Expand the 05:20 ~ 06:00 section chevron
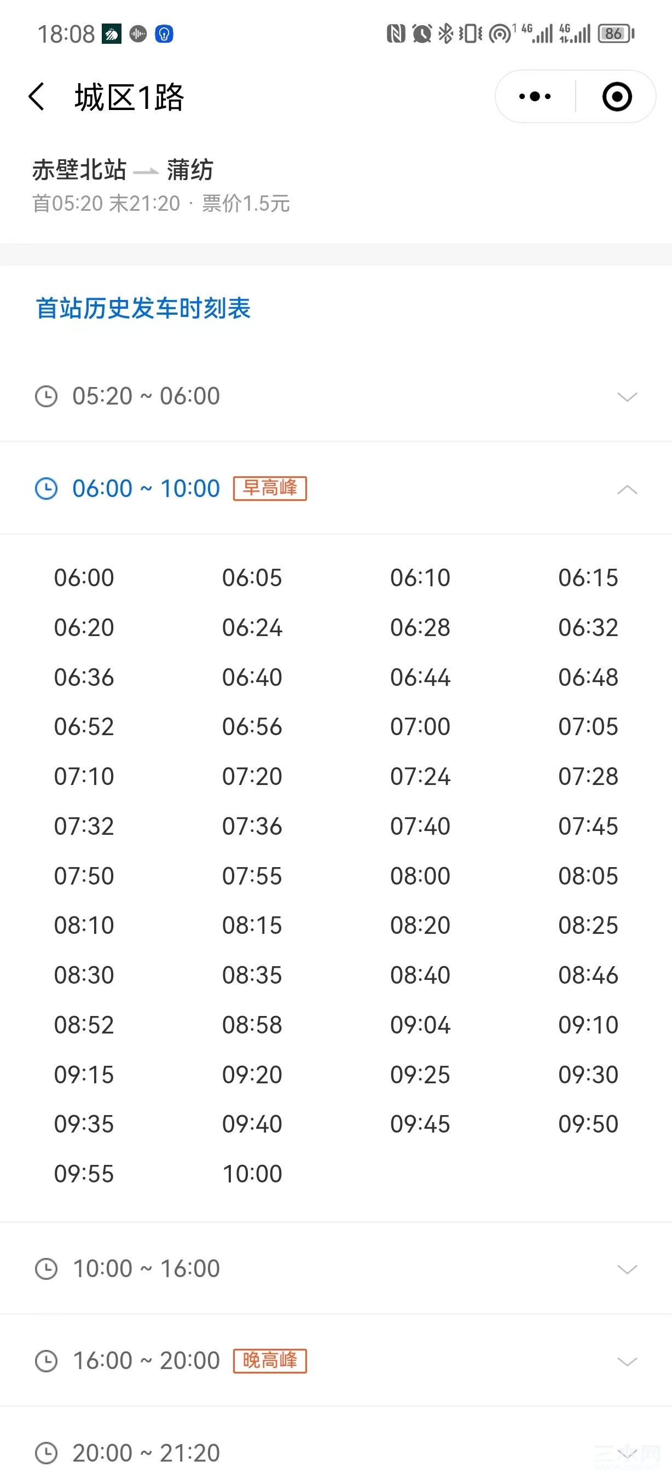 (x=627, y=396)
